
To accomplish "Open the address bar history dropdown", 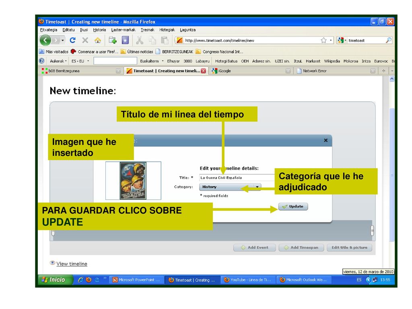I will click(x=331, y=40).
